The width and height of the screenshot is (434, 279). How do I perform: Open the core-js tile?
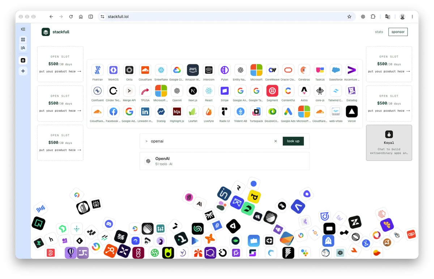320,91
